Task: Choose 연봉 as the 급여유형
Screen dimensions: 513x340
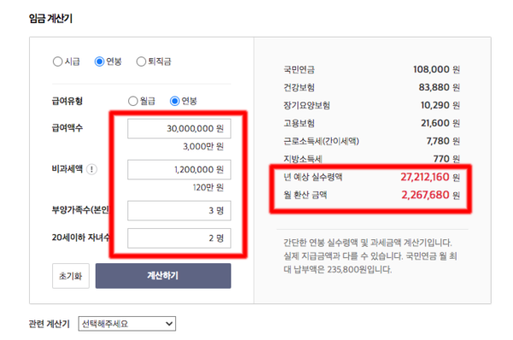Action: [x=174, y=101]
